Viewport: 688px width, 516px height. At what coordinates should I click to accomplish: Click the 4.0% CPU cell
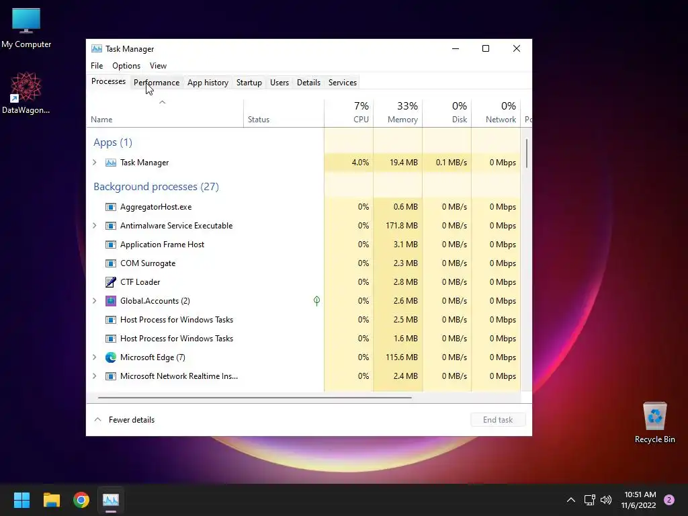tap(349, 163)
